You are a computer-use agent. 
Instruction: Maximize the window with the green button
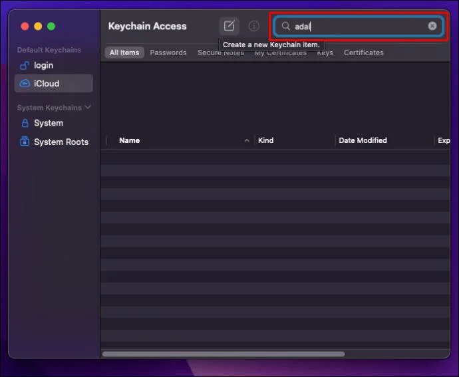(51, 27)
